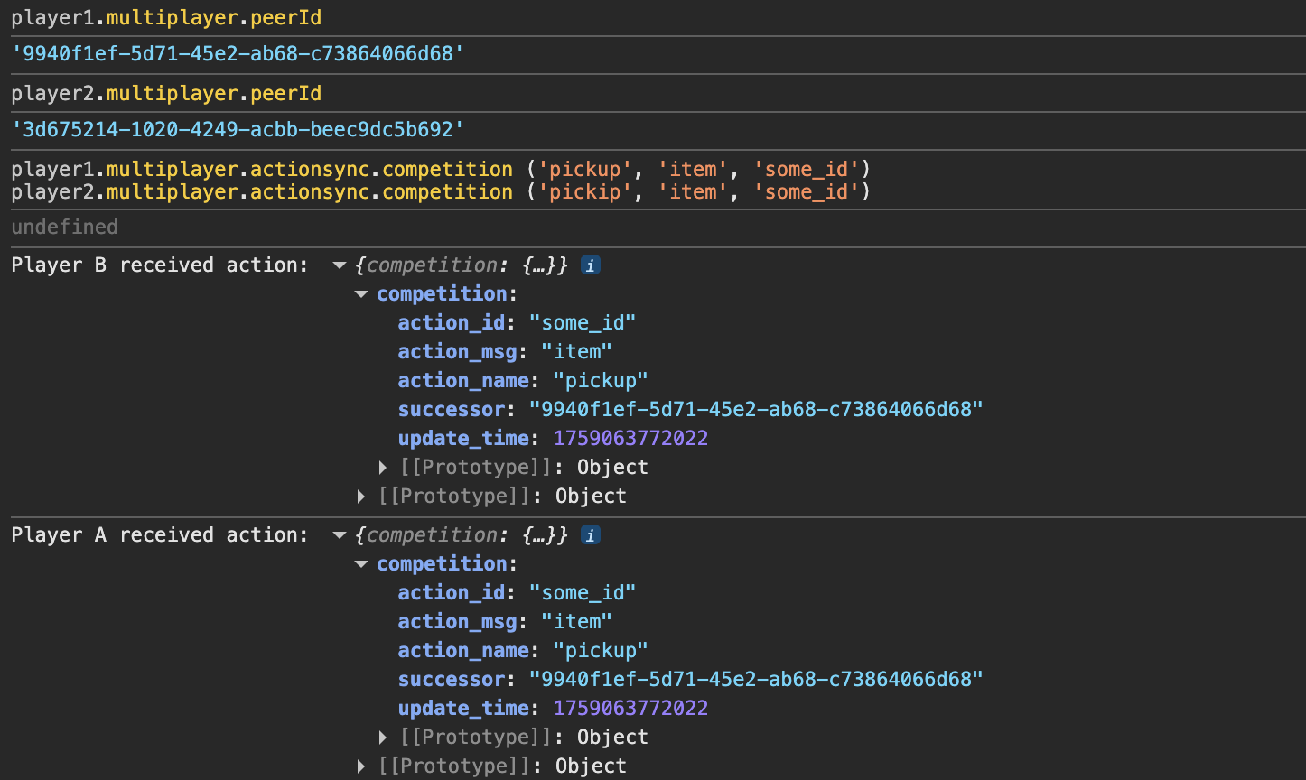
Task: Expand inner [[Prototype]] in Player A competition
Action: click(x=384, y=738)
